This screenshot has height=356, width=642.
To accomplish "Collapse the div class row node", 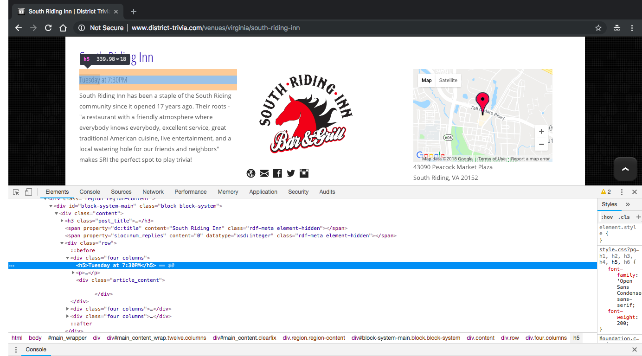I will [x=62, y=243].
